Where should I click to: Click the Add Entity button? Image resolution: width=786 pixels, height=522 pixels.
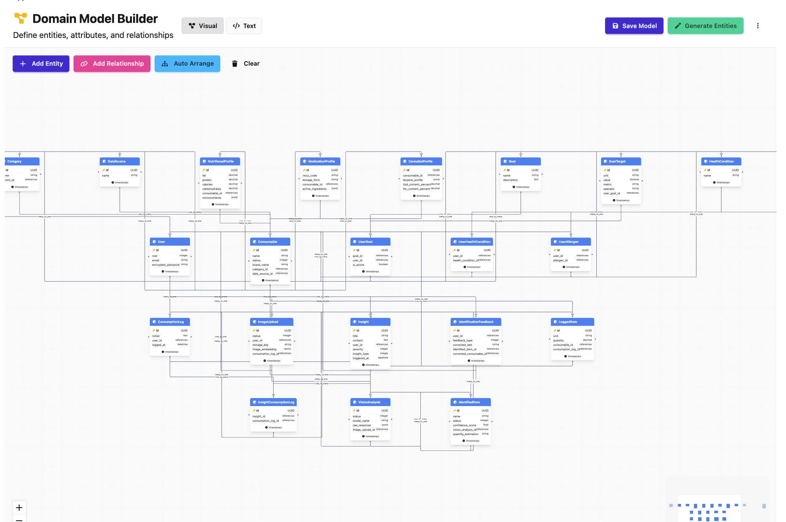[41, 63]
